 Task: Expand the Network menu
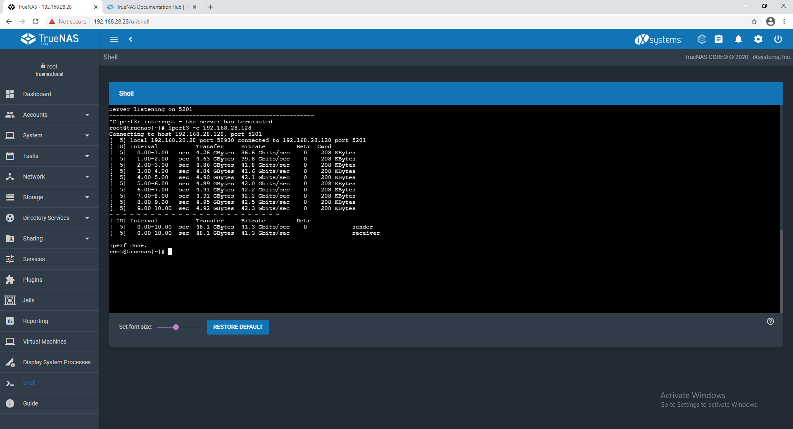pos(49,177)
